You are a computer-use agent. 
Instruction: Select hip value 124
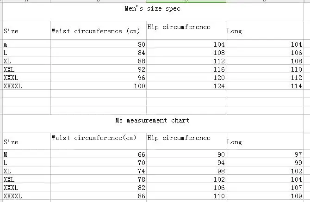186,86
